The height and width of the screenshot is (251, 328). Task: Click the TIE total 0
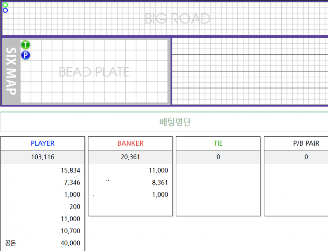[218, 157]
